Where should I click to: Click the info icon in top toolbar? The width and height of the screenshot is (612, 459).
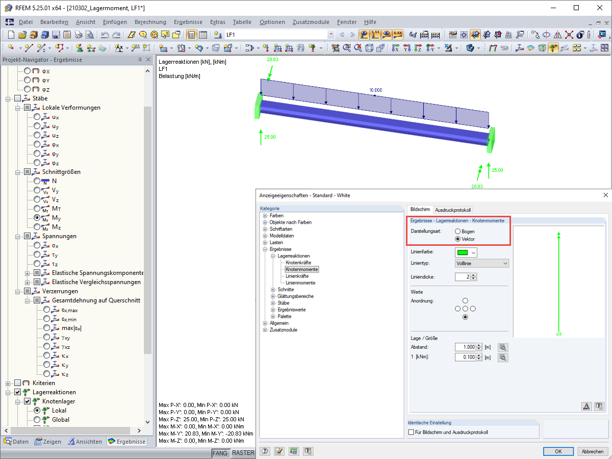tap(580, 35)
